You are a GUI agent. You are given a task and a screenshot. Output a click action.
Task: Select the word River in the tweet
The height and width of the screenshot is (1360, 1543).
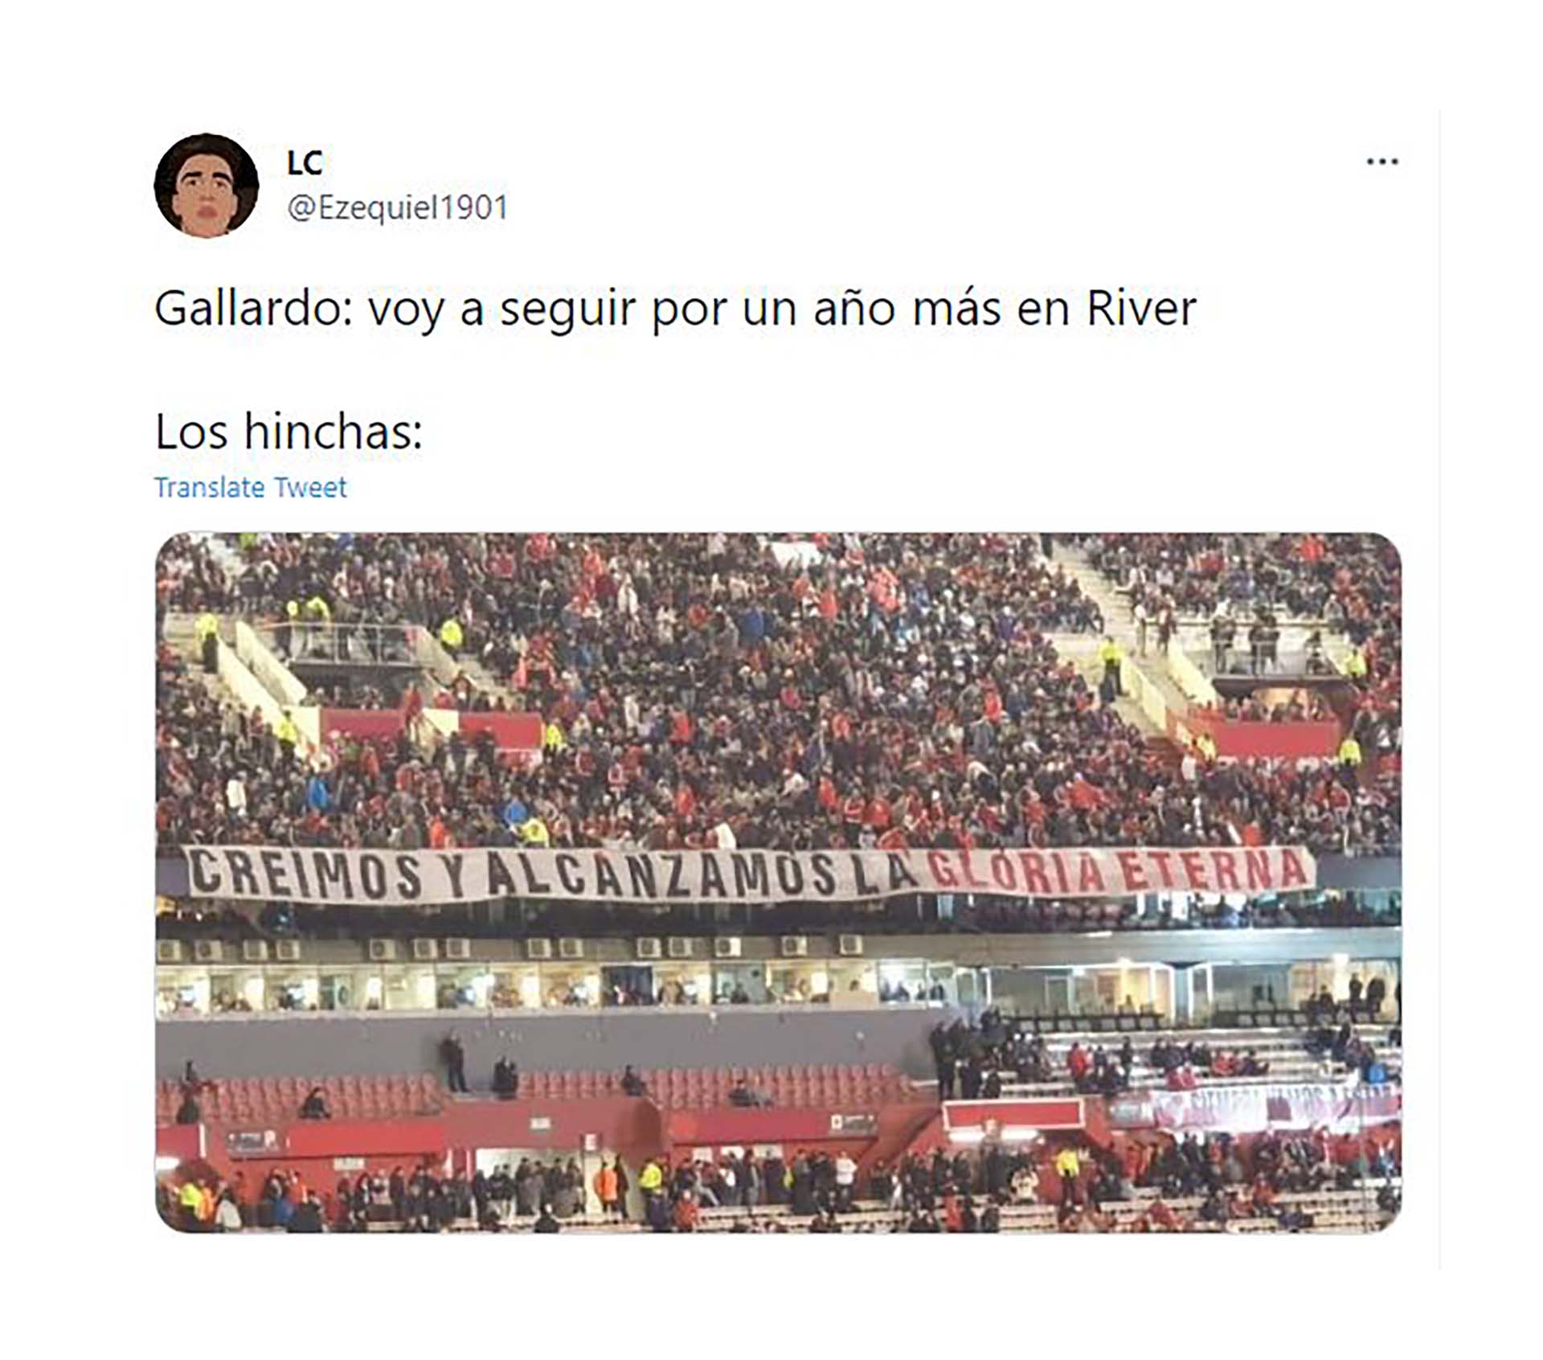pos(1141,308)
